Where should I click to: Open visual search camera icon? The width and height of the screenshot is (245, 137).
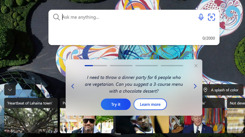coord(211,17)
